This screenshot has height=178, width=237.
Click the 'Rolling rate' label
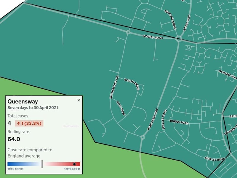pos(18,132)
